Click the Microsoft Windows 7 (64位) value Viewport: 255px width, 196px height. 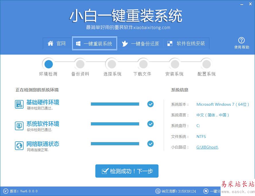coord(223,104)
